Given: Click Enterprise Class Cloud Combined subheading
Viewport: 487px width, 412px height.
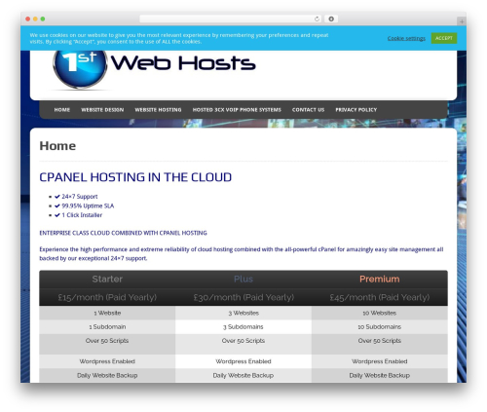Looking at the screenshot, I should pyautogui.click(x=123, y=233).
